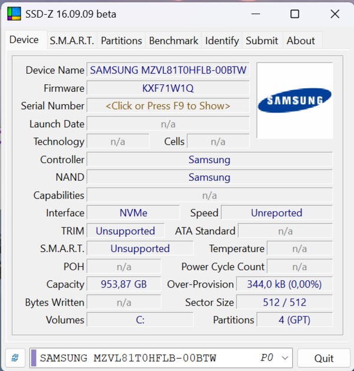This screenshot has width=354, height=371.
Task: Open the Partitions tab
Action: pyautogui.click(x=121, y=41)
